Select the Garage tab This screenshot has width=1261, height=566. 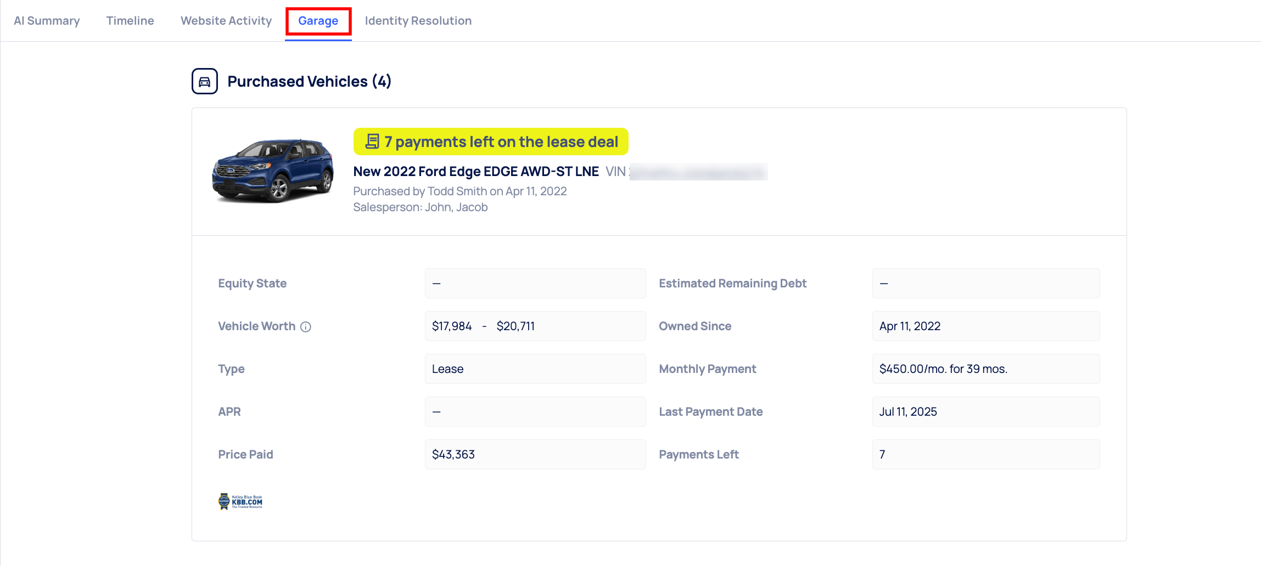(x=318, y=21)
